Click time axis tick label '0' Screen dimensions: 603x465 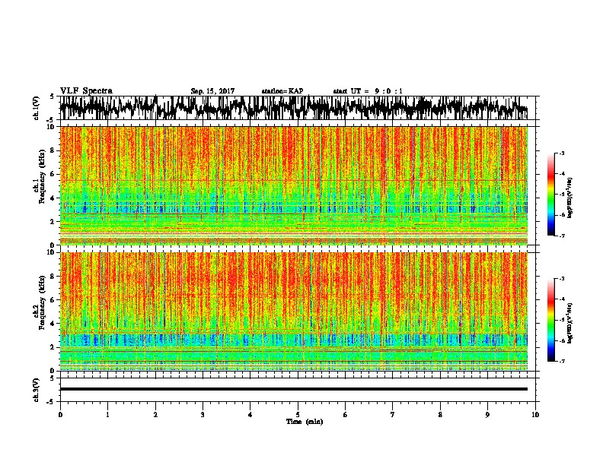coord(60,415)
